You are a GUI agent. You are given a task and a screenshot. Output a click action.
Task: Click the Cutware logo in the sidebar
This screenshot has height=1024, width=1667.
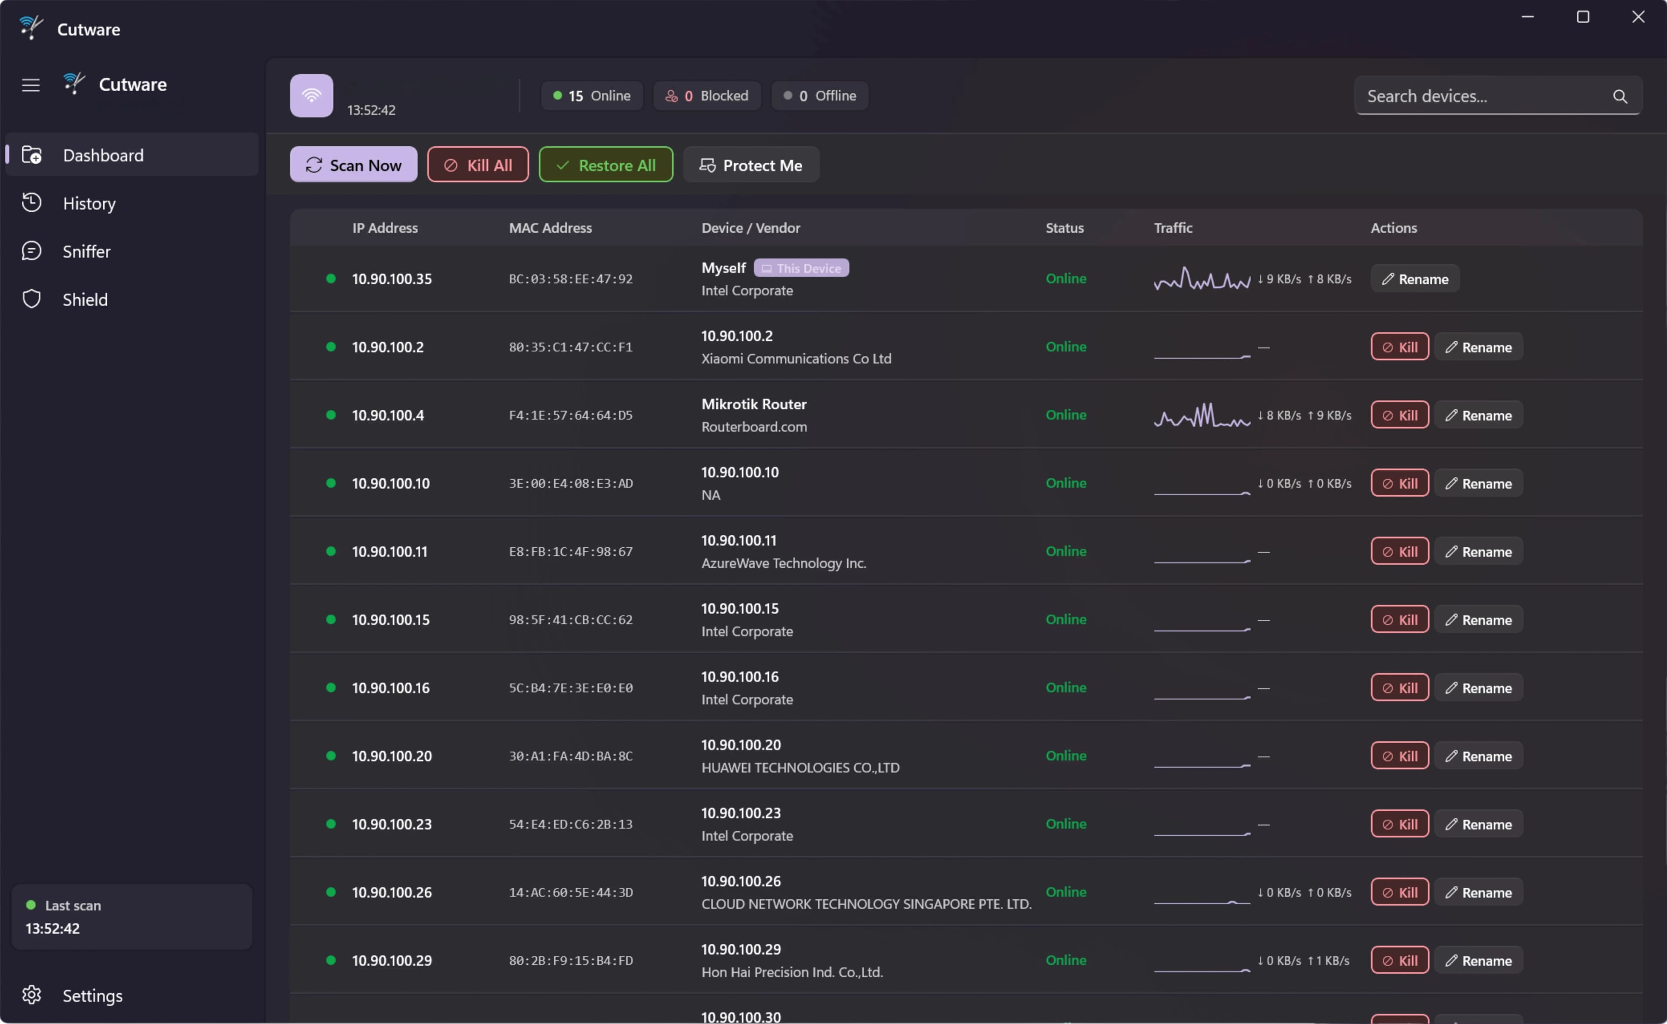[74, 83]
